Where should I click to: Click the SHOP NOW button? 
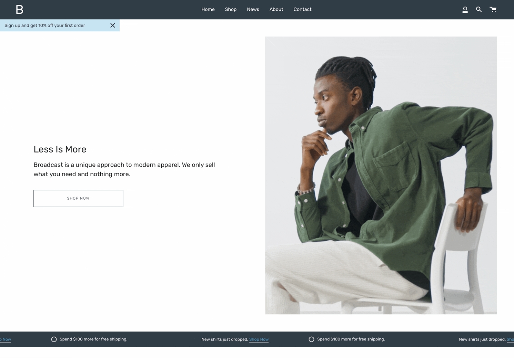pyautogui.click(x=78, y=198)
